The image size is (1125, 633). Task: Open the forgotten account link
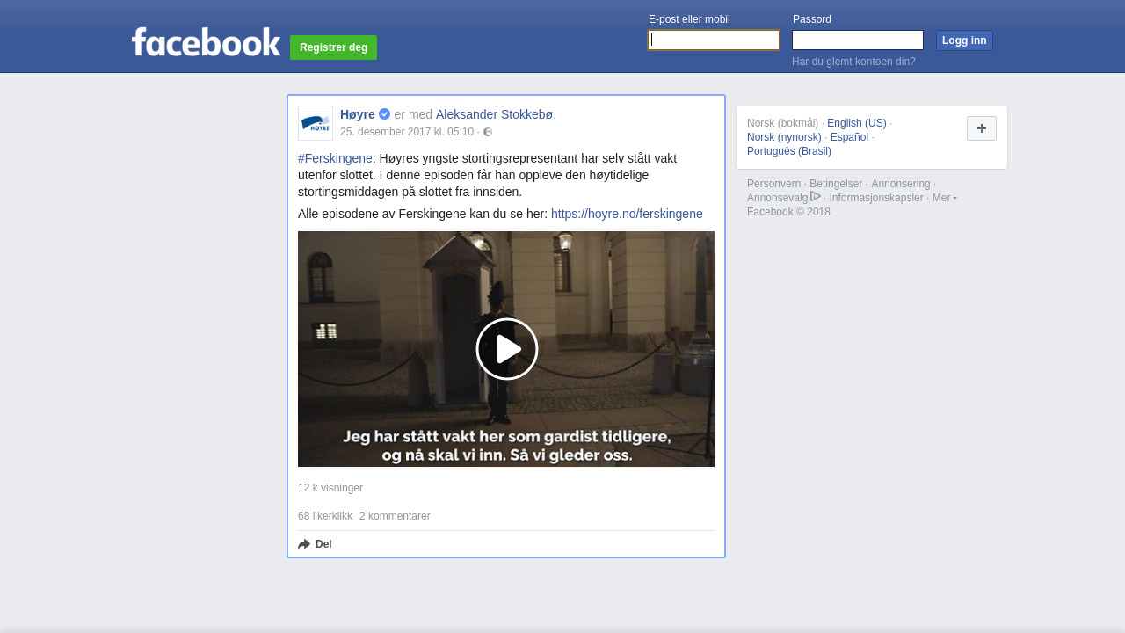[x=853, y=62]
